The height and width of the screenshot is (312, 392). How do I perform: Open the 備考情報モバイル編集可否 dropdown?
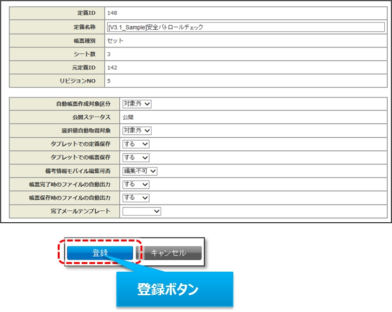140,171
